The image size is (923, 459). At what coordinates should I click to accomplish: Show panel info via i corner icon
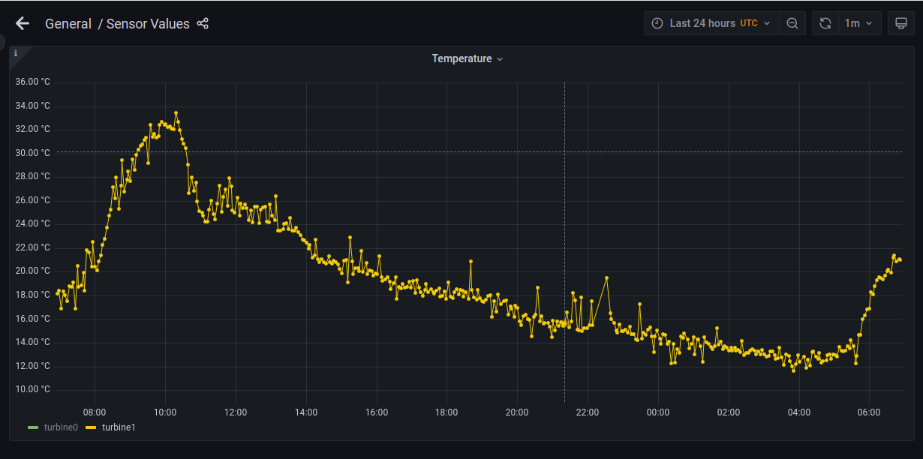tap(16, 53)
